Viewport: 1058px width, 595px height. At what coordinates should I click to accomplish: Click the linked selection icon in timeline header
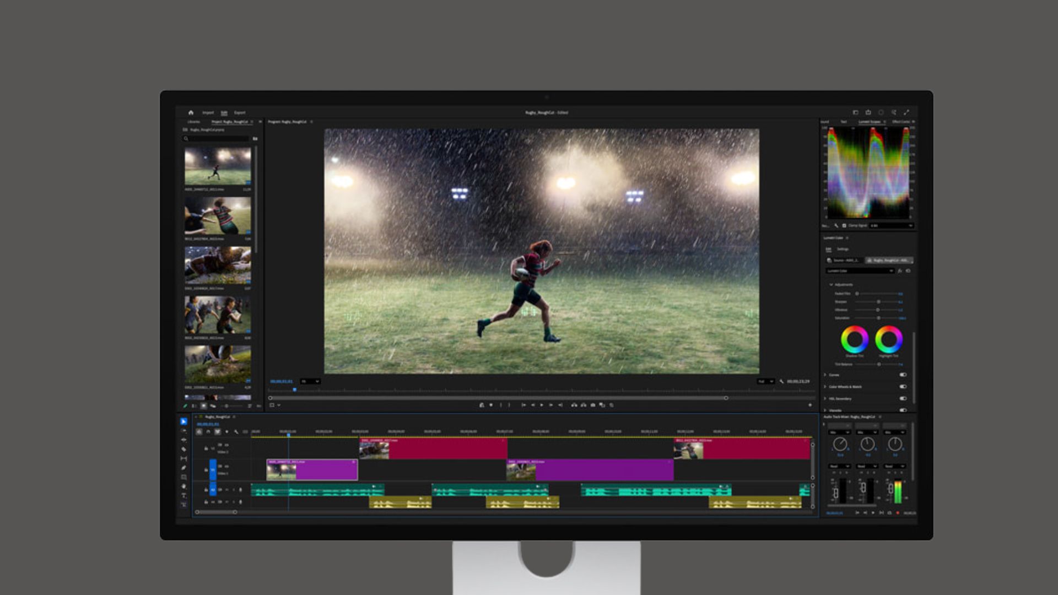217,431
